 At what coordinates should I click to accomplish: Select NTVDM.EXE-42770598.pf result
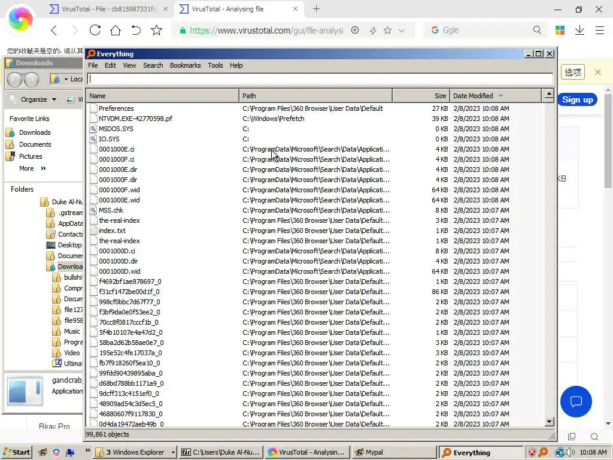(x=315, y=119)
